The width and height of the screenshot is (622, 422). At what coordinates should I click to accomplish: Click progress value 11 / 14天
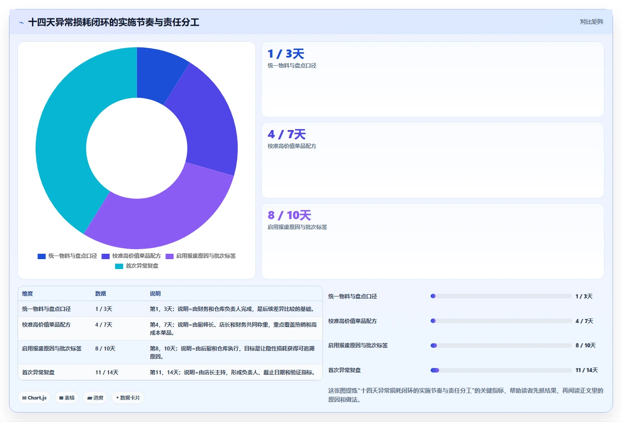coord(586,370)
